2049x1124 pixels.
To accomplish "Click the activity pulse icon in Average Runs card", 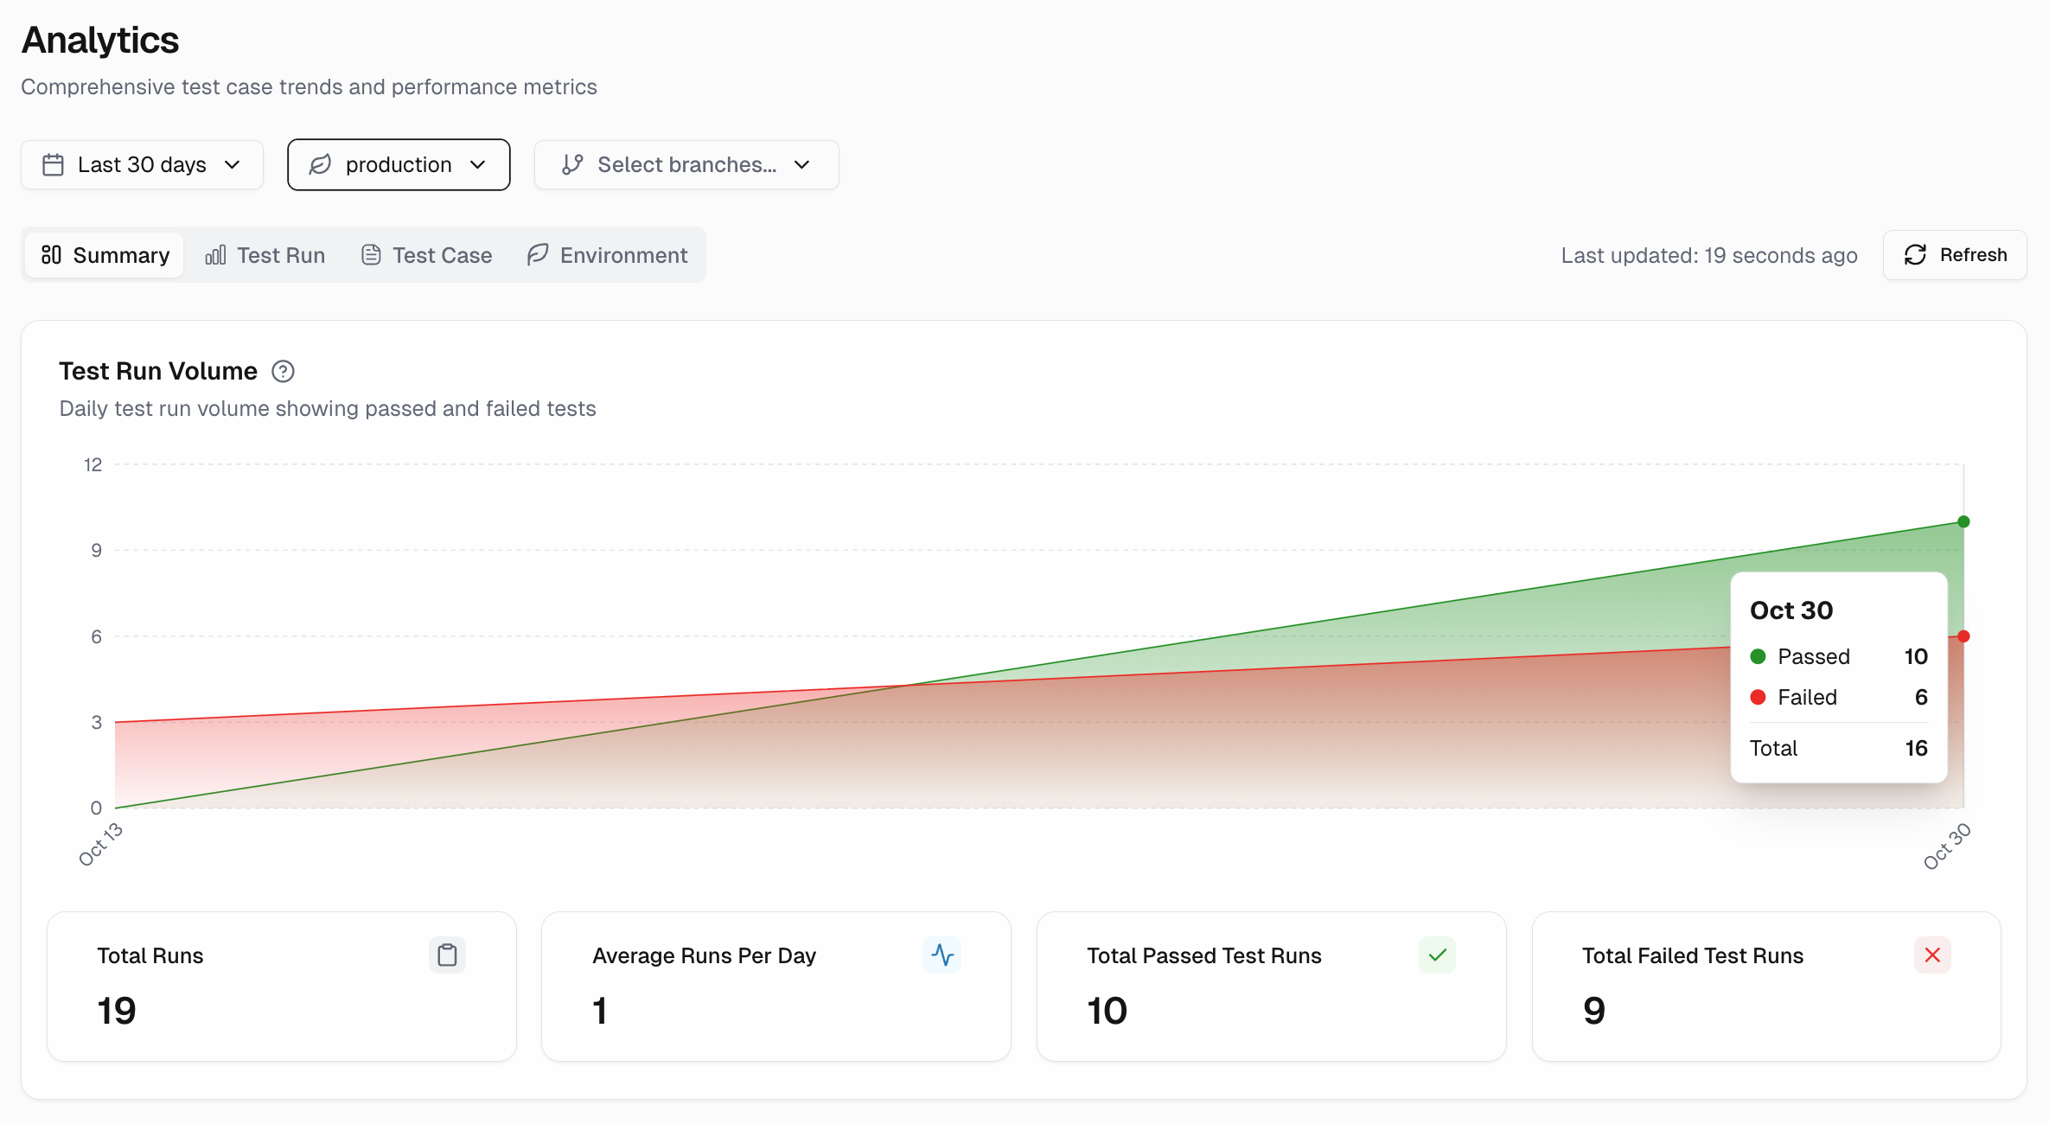I will 942,955.
